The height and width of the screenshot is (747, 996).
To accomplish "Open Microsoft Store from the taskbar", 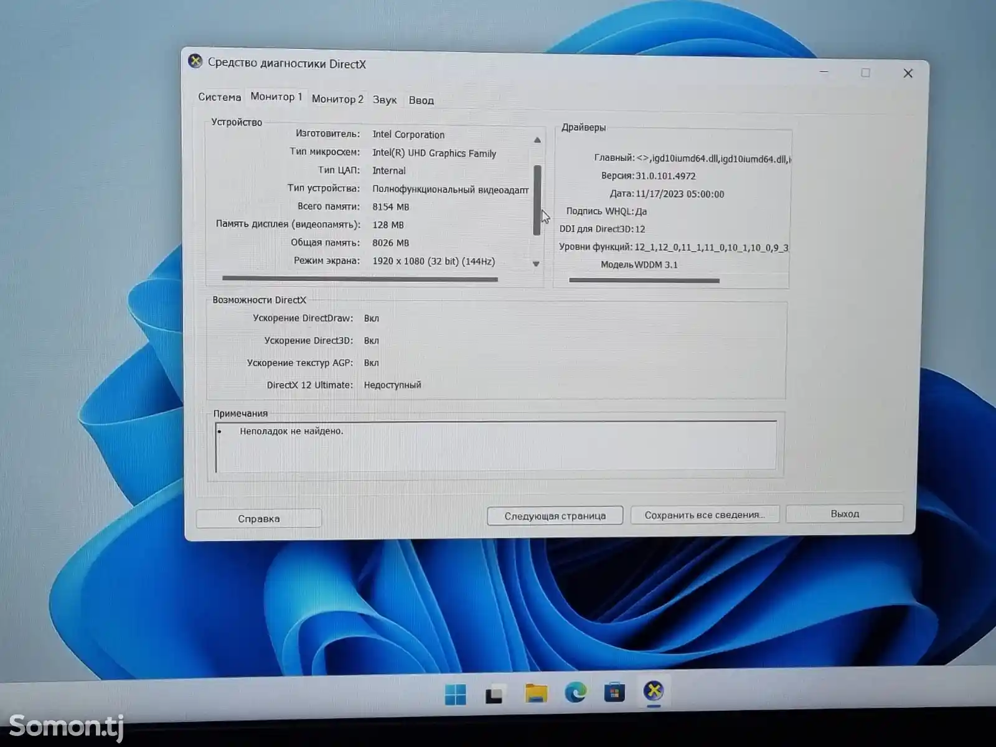I will (x=614, y=692).
